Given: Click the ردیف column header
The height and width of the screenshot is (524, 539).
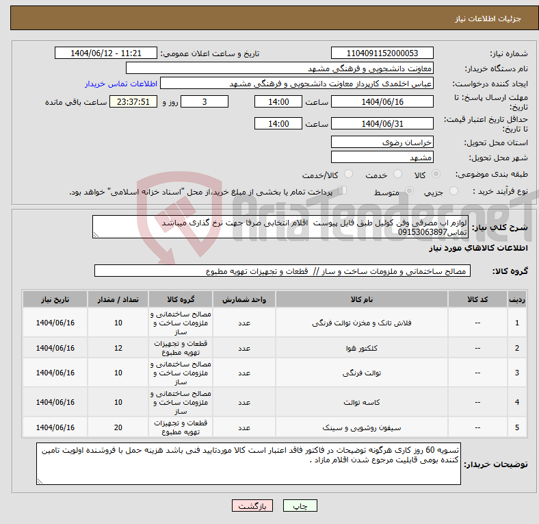Looking at the screenshot, I should pyautogui.click(x=516, y=299).
